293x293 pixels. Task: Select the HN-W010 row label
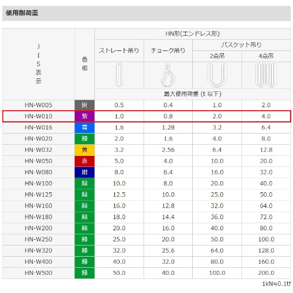[39, 116]
